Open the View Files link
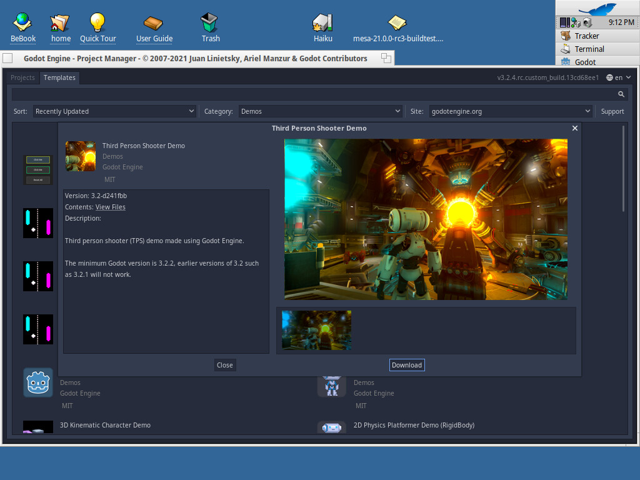Screen dimensions: 640x480 coord(110,207)
